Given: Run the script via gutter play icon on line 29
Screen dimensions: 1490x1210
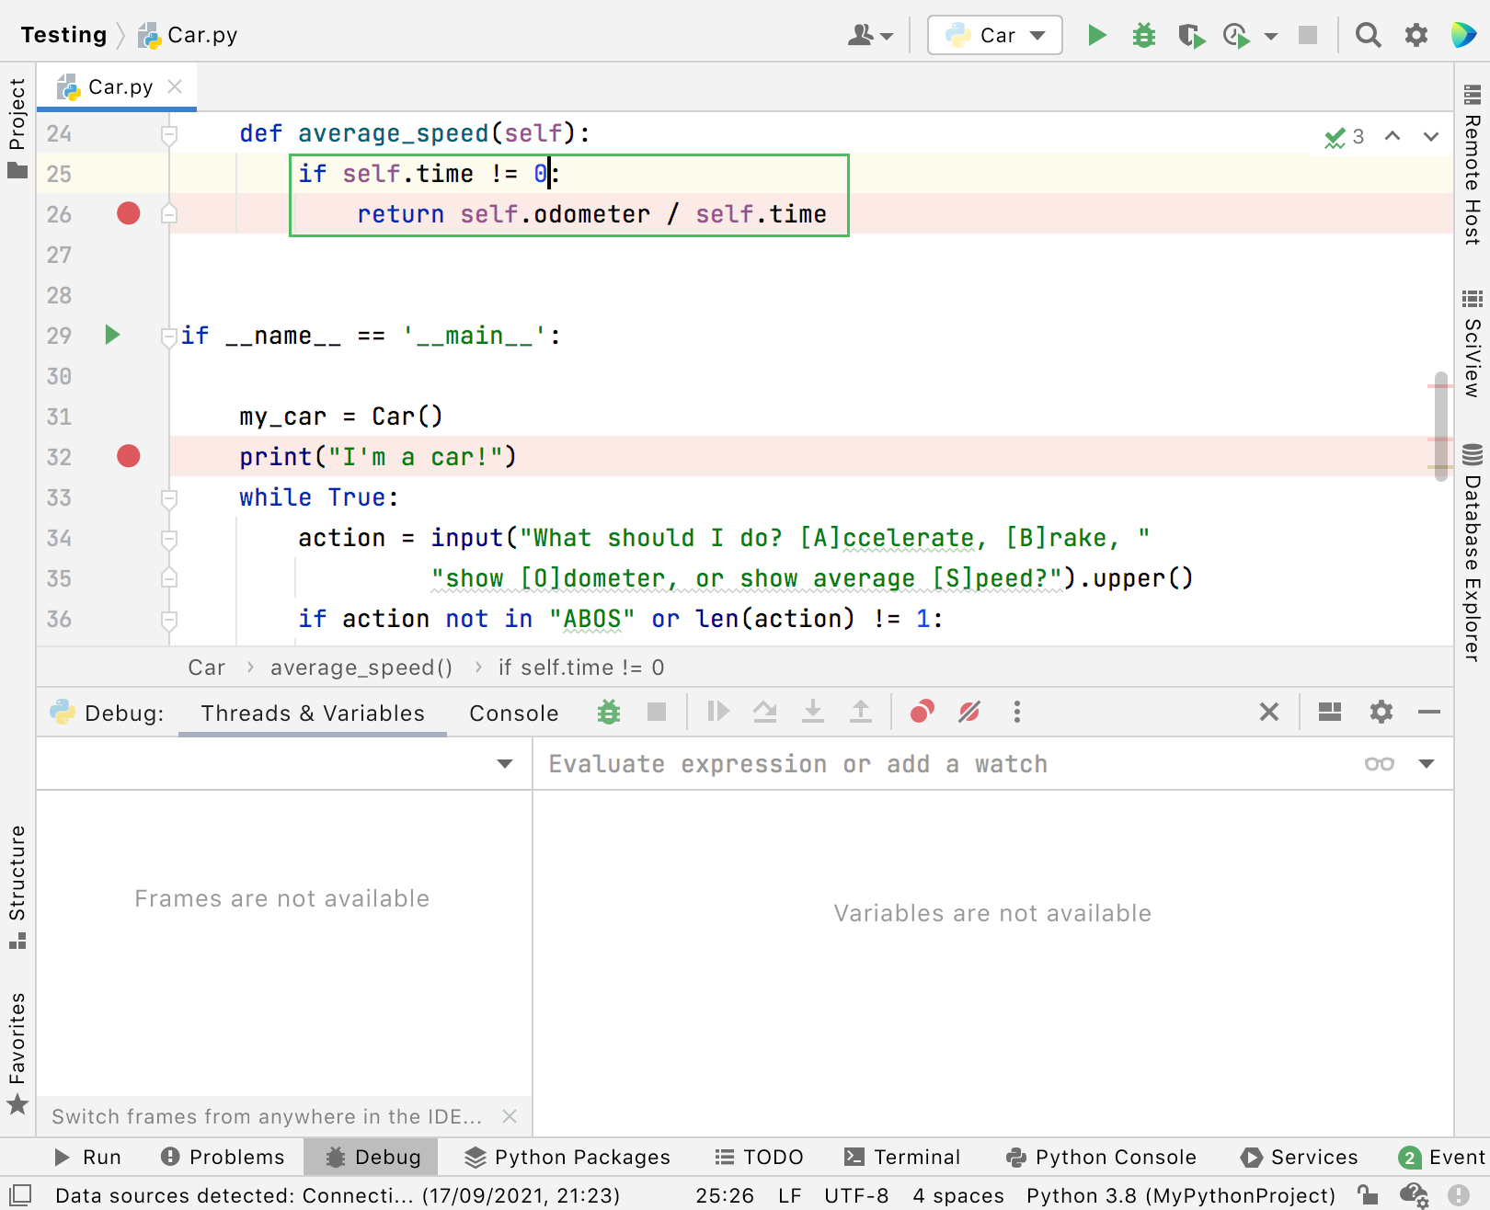Looking at the screenshot, I should tap(111, 335).
